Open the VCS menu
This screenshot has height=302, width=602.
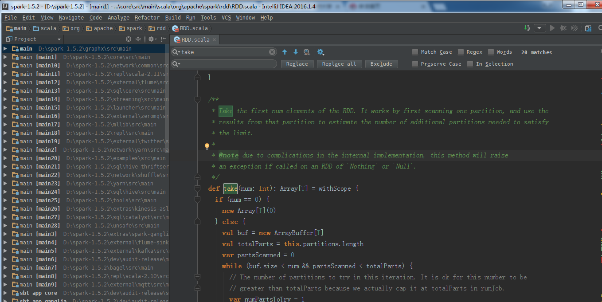click(227, 18)
